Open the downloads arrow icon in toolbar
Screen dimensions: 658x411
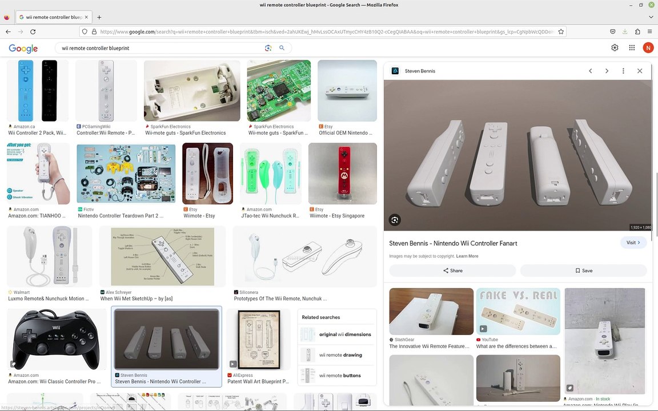click(x=625, y=31)
